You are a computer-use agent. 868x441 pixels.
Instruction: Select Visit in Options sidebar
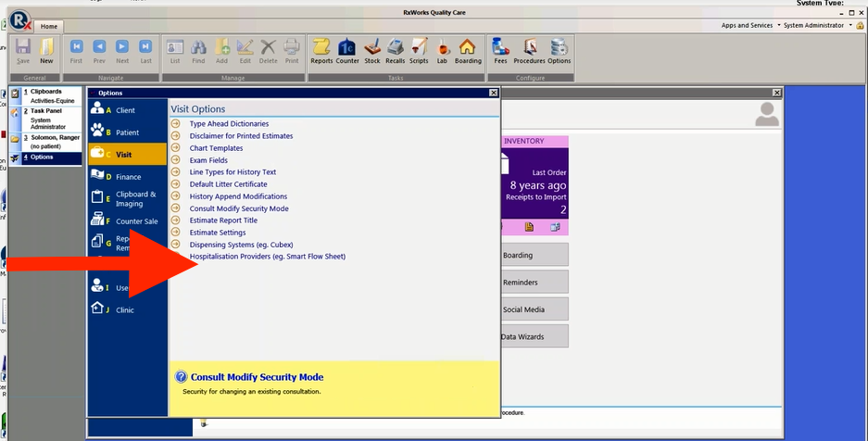coord(127,155)
